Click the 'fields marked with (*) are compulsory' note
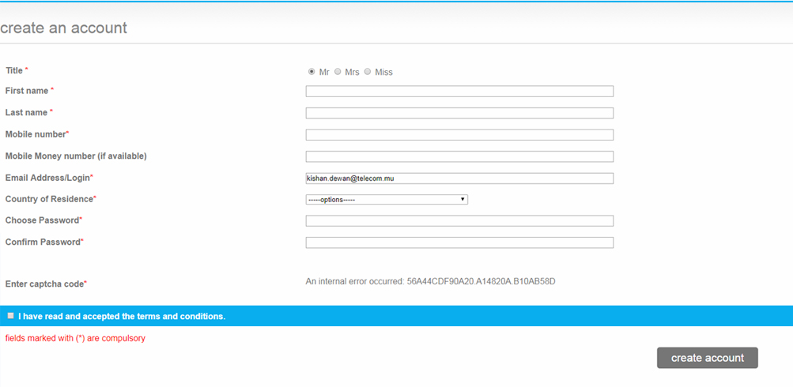 (x=75, y=339)
